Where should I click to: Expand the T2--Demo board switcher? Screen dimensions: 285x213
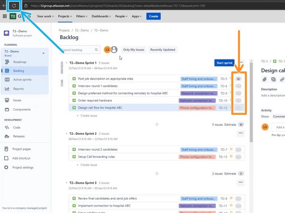click(43, 53)
